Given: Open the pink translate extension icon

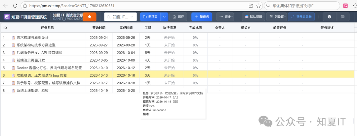Looking at the screenshot, I should coord(345,6).
